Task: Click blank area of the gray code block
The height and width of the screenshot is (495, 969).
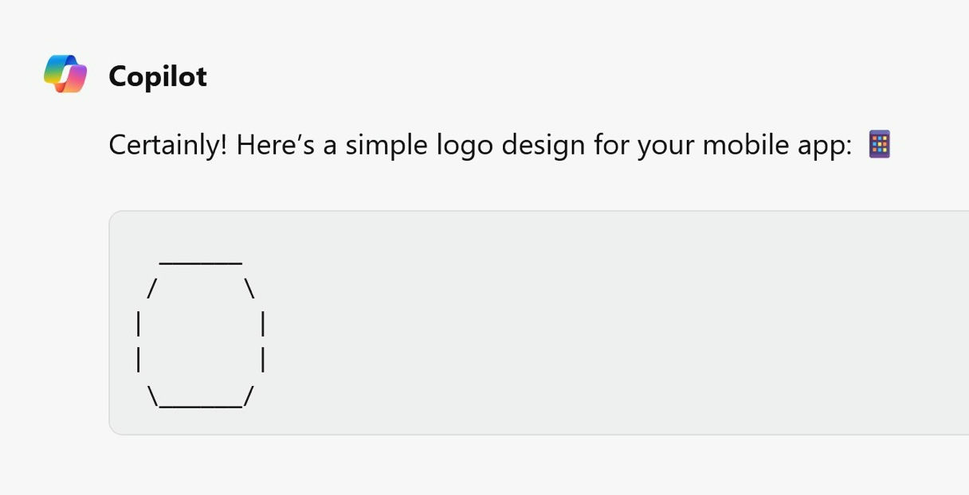Action: click(622, 322)
